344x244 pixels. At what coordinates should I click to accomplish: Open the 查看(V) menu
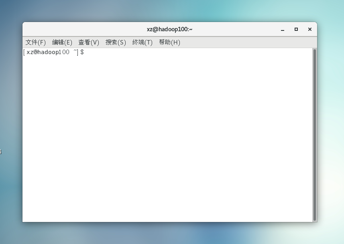(89, 42)
